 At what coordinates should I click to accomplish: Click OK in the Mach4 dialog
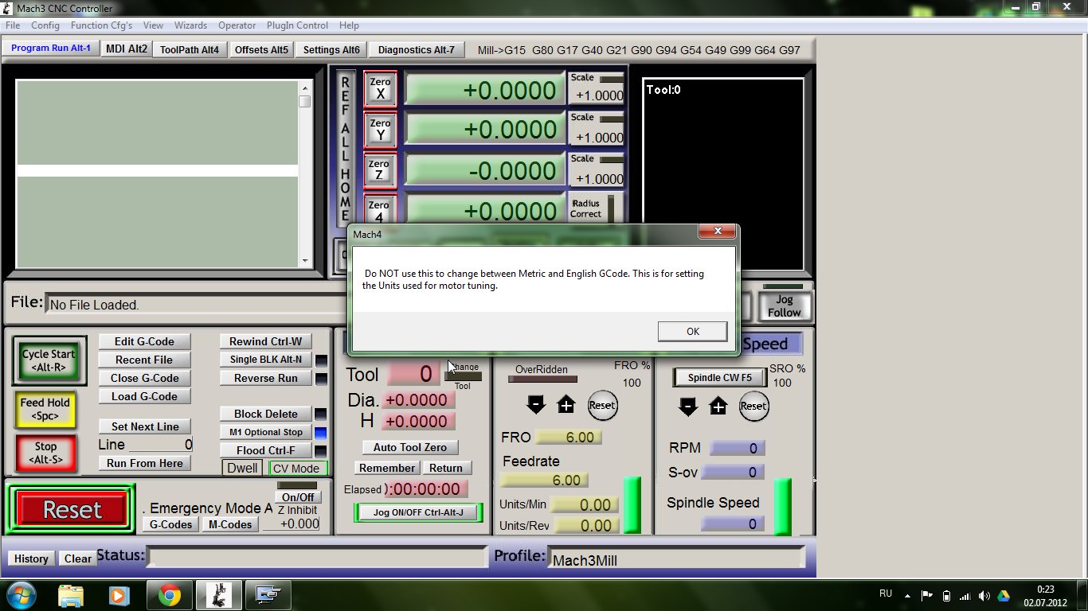692,331
